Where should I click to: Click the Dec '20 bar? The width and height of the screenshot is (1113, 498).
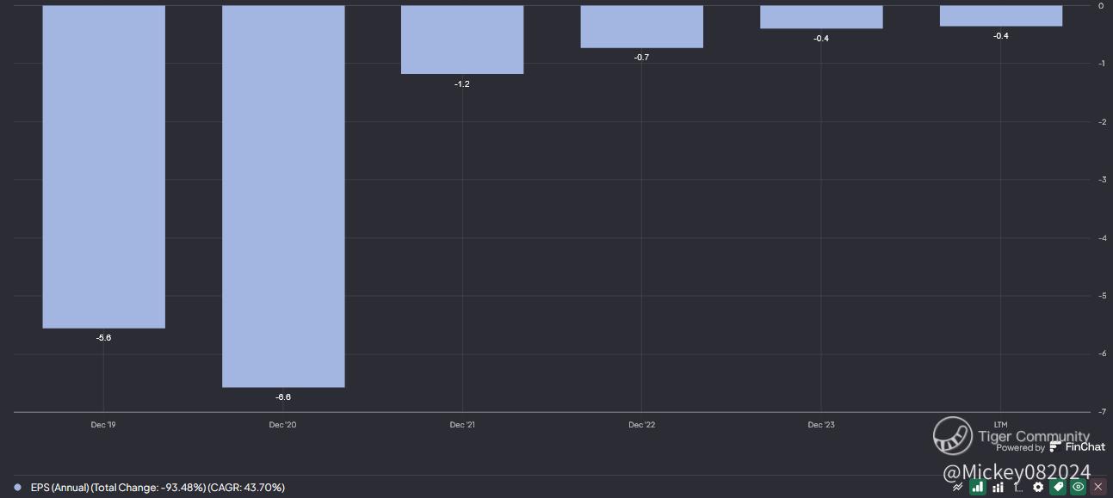point(283,196)
